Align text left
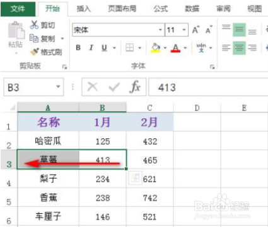The width and height of the screenshot is (268, 227). click(226, 48)
